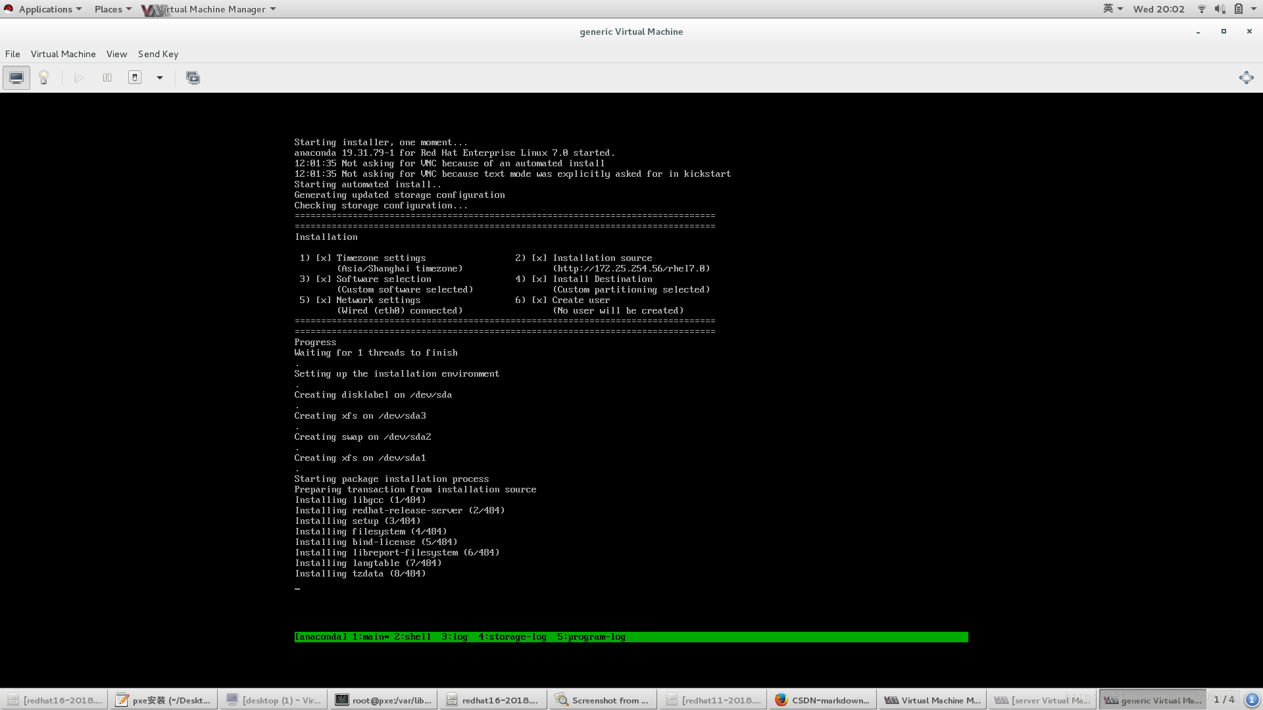
Task: Click the 5:program-log status bar entry
Action: point(591,637)
